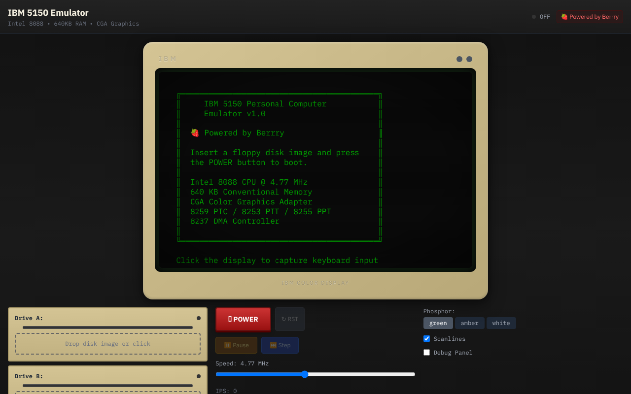Click the Step button
The width and height of the screenshot is (631, 394).
[x=280, y=345]
